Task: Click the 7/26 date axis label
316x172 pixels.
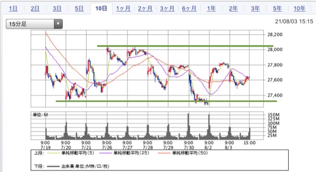Action: click(x=107, y=148)
